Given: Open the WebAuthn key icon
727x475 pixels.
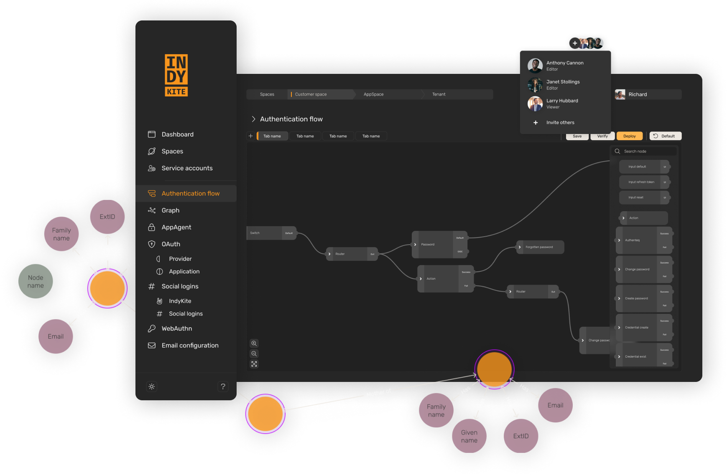Looking at the screenshot, I should [x=152, y=328].
